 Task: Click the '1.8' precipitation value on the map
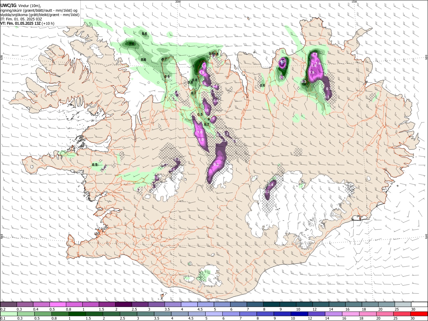click(312, 72)
